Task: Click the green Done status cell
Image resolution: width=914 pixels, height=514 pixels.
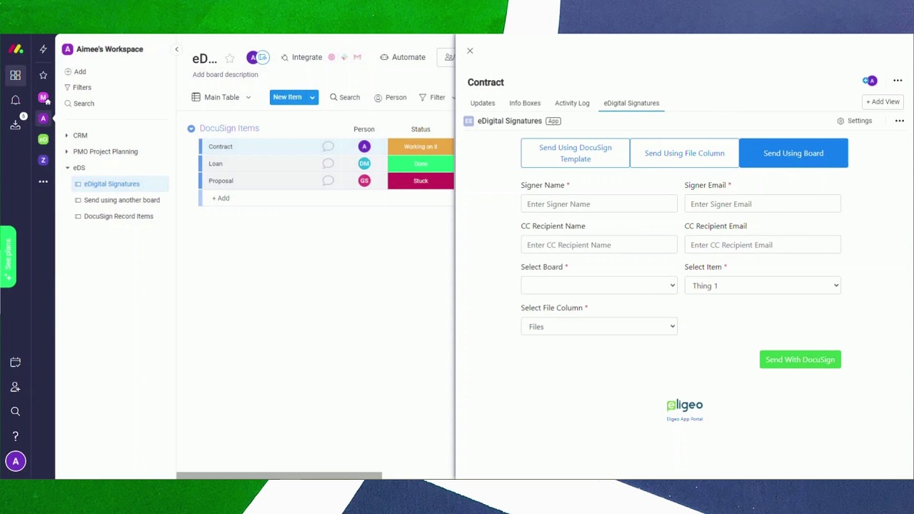Action: 421,163
